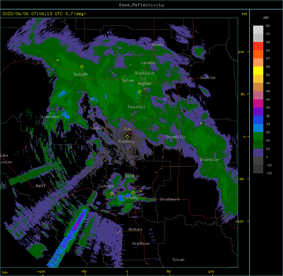
Task: Click the dBZ legend heading
Action: (266, 17)
